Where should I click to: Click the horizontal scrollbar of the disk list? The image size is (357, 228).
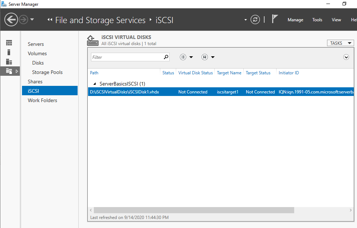(194, 210)
